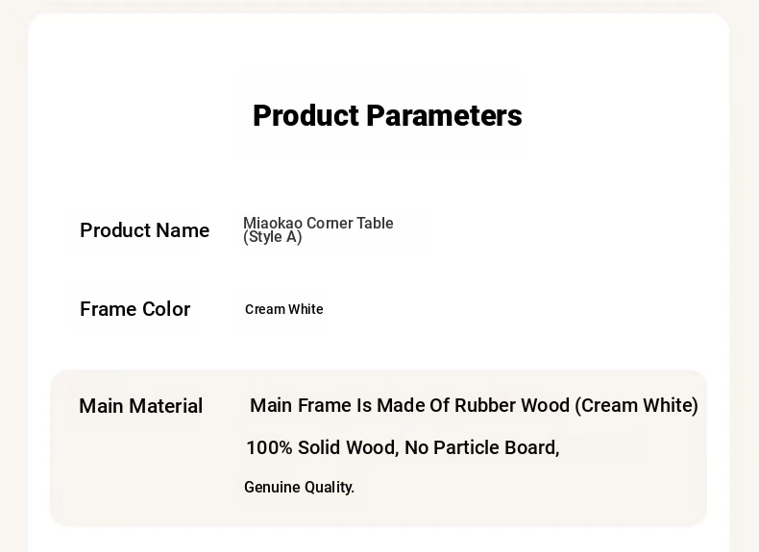The width and height of the screenshot is (759, 552).
Task: Click Main Frame Is Made Of Rubber Wood line
Action: (x=474, y=405)
